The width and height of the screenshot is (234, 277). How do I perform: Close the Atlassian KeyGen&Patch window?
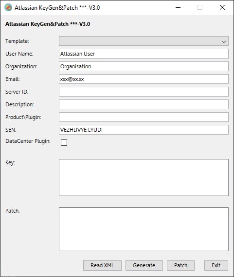222,8
